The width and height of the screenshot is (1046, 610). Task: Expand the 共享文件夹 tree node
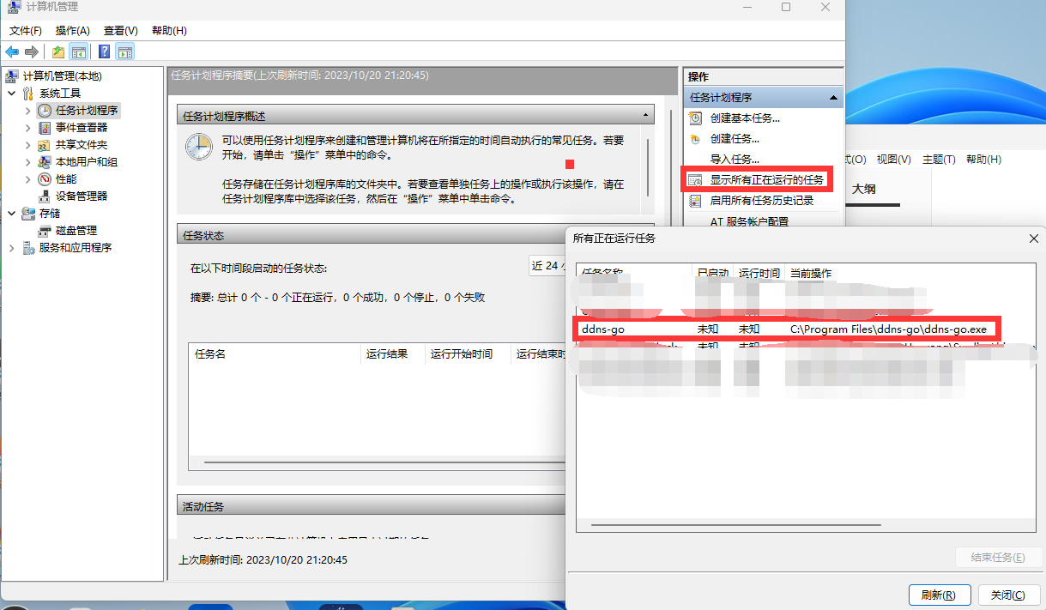(28, 145)
